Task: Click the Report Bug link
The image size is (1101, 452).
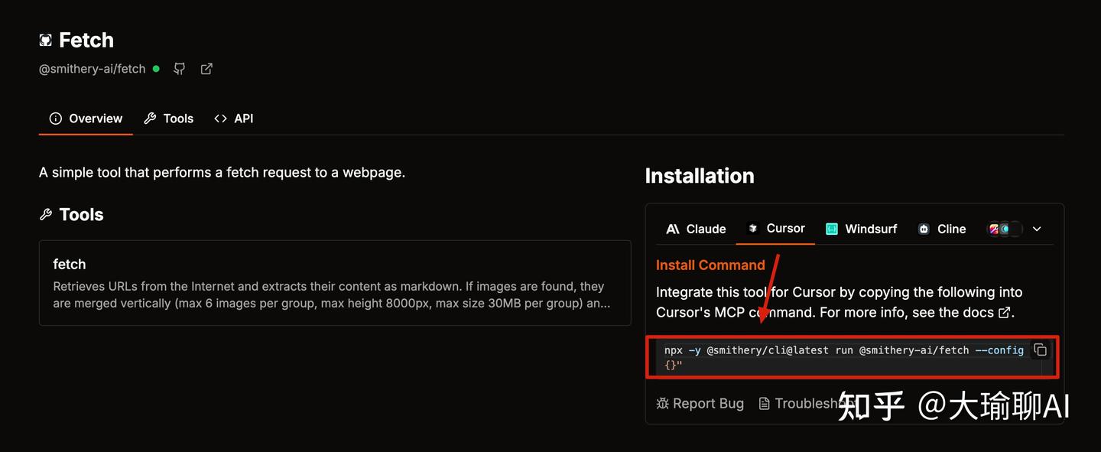Action: (x=700, y=403)
